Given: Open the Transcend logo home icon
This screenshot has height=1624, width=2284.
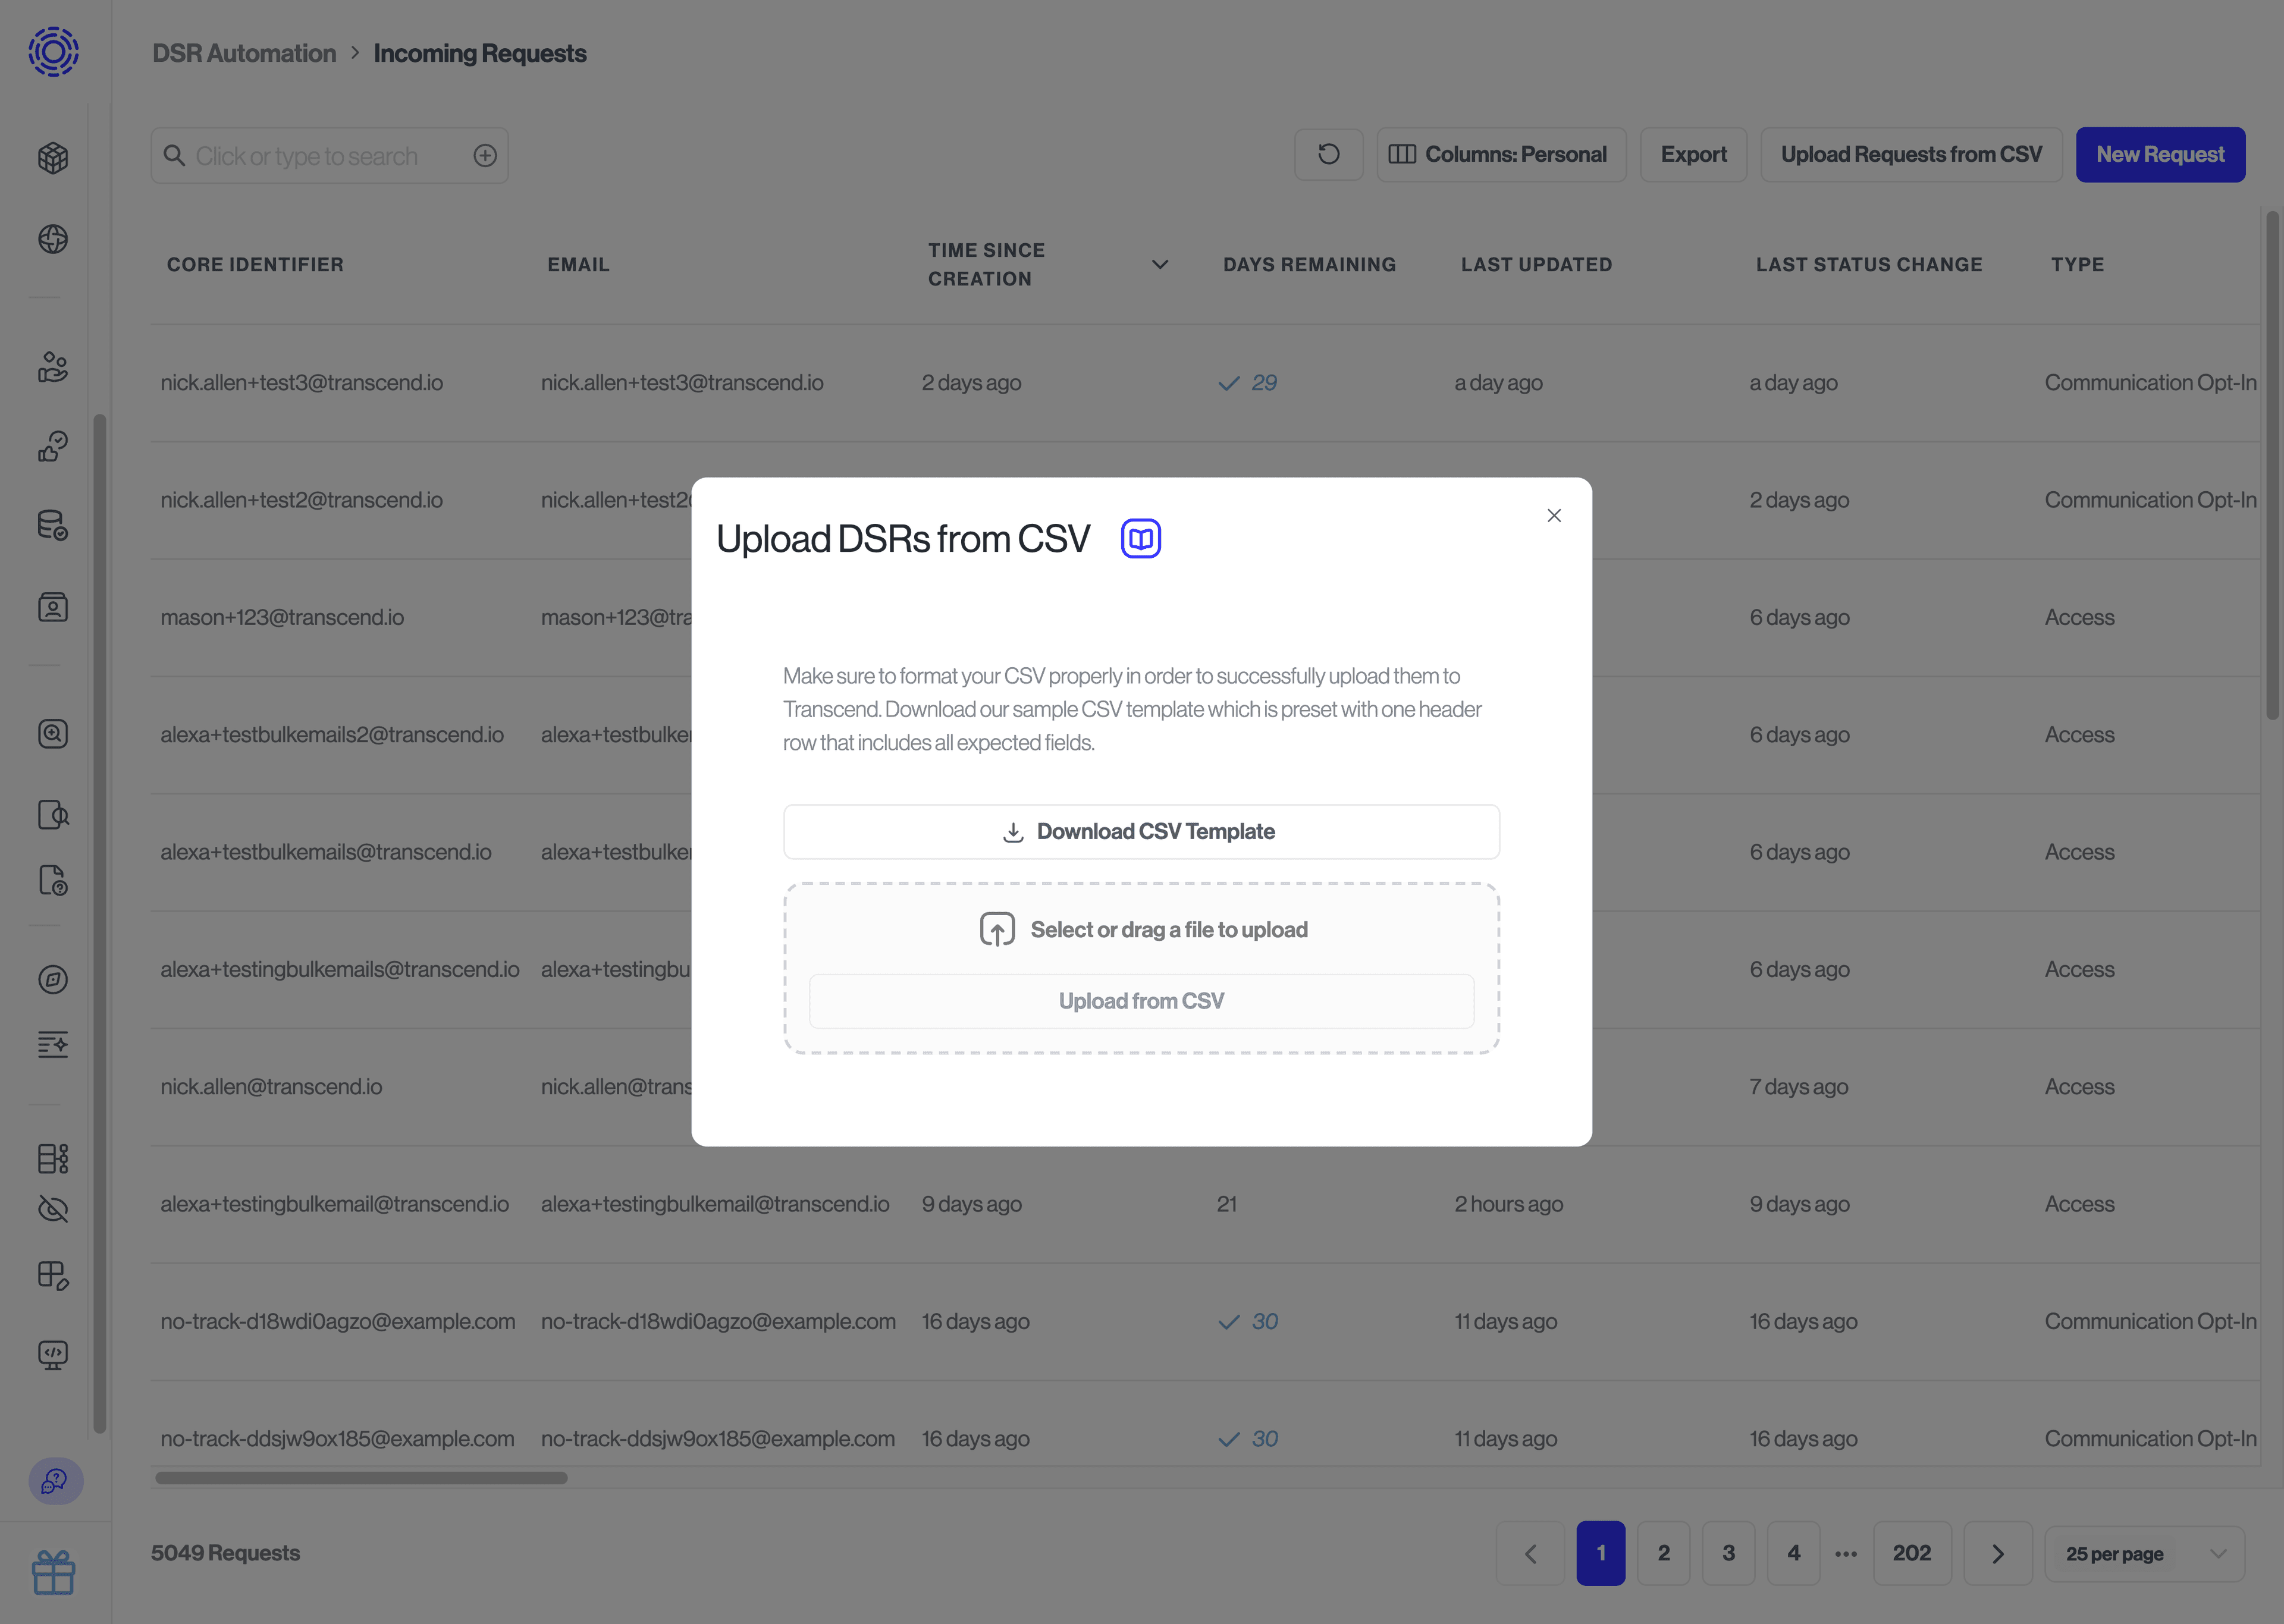Looking at the screenshot, I should point(52,52).
